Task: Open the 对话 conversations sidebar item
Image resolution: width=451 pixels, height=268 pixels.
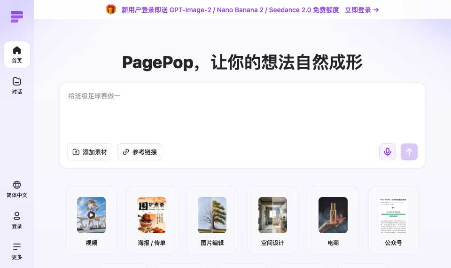Action: (x=17, y=86)
